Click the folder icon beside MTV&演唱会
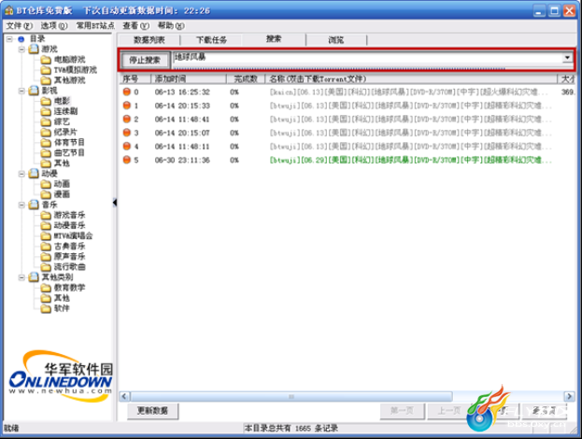 [x=46, y=236]
